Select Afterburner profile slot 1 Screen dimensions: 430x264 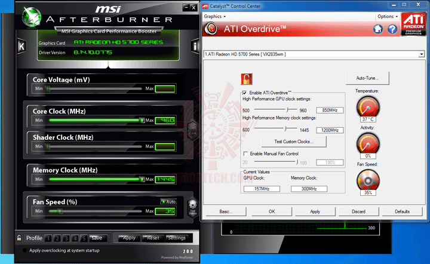pyautogui.click(x=48, y=238)
